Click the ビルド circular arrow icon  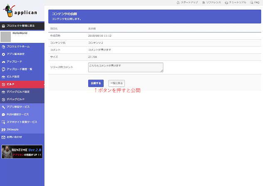tap(3, 84)
